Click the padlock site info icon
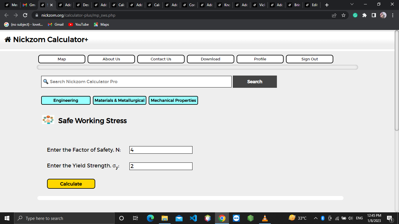Screen dimensions: 399x224 [37, 15]
